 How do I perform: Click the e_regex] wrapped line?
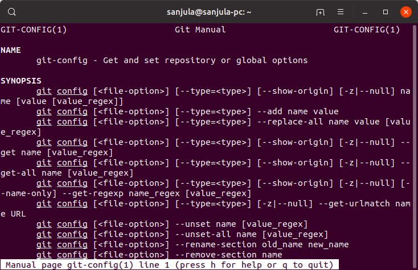(21, 132)
